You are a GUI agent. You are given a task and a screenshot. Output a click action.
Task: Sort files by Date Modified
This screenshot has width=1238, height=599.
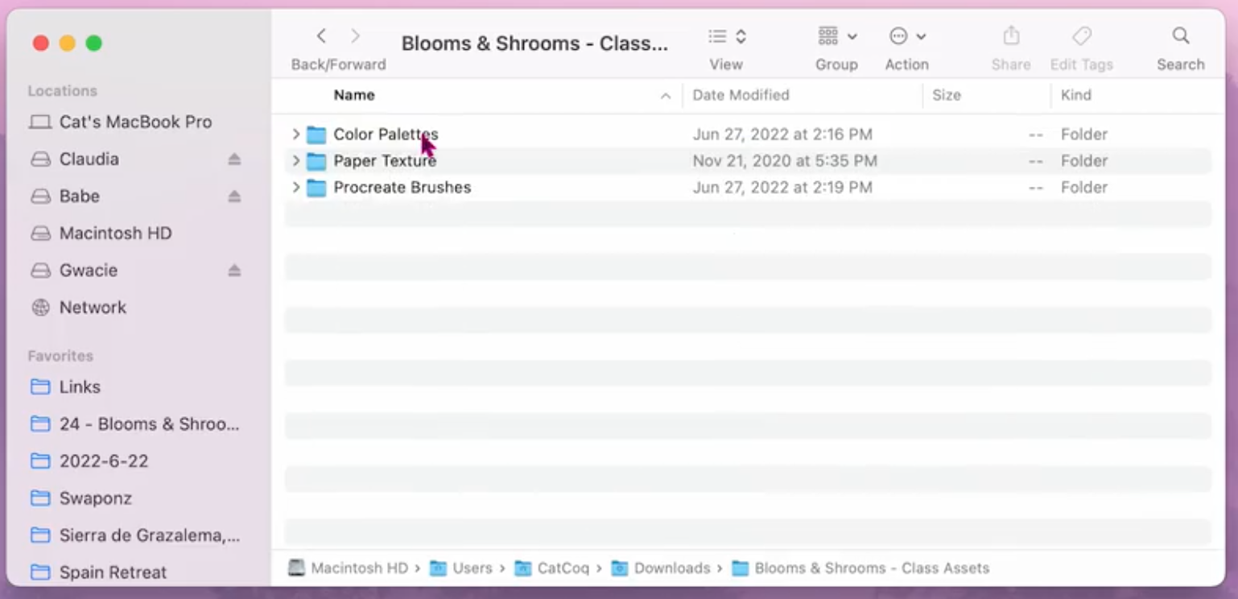741,94
